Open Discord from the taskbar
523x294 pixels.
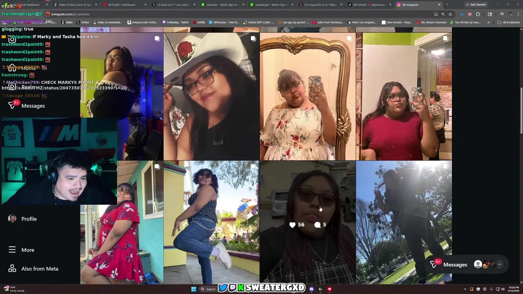point(312,289)
